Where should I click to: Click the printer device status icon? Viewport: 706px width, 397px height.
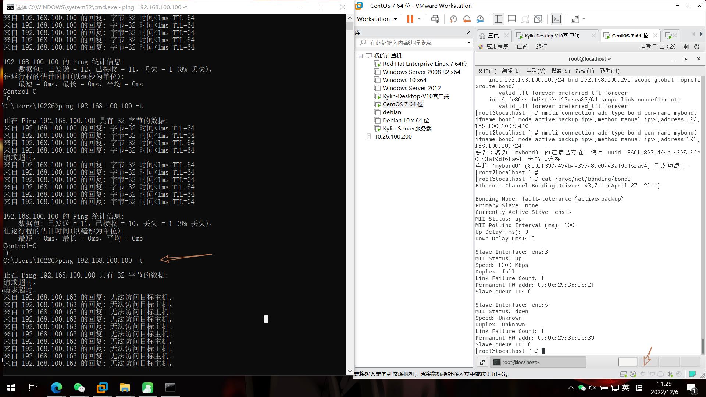point(660,374)
